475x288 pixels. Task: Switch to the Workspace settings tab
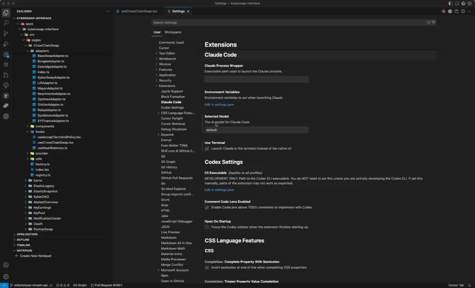[173, 32]
